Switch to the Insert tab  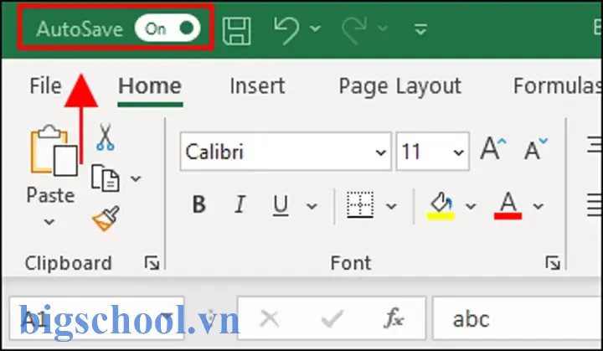[257, 85]
